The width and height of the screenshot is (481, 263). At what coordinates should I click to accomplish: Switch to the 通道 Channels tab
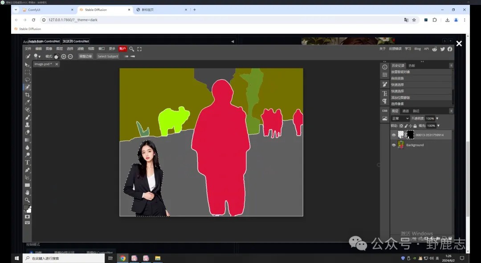406,111
